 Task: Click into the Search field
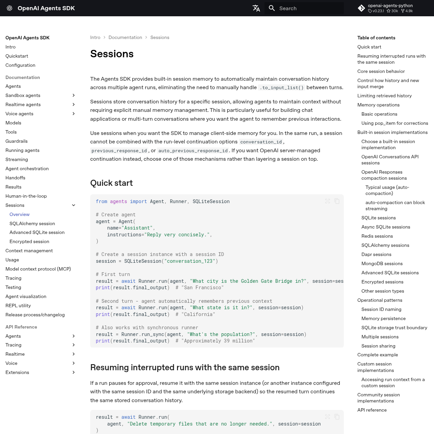(304, 8)
